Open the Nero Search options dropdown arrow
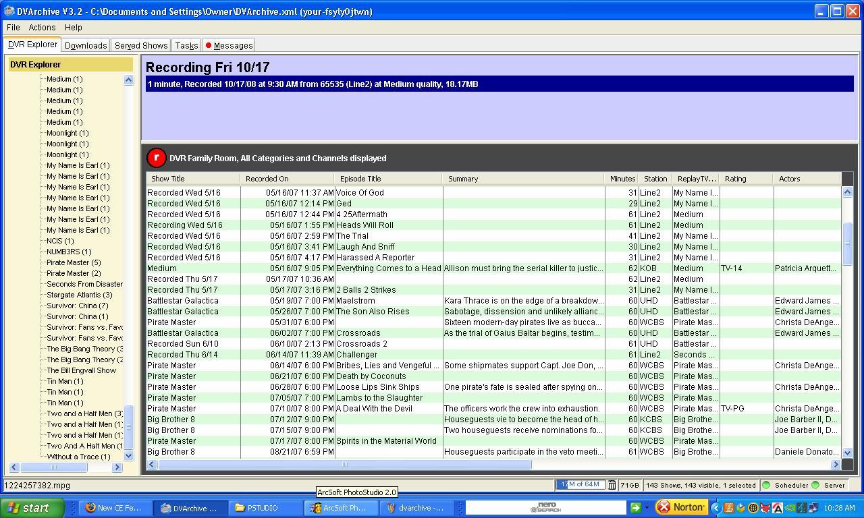Viewport: 864px width, 518px height. click(x=646, y=508)
